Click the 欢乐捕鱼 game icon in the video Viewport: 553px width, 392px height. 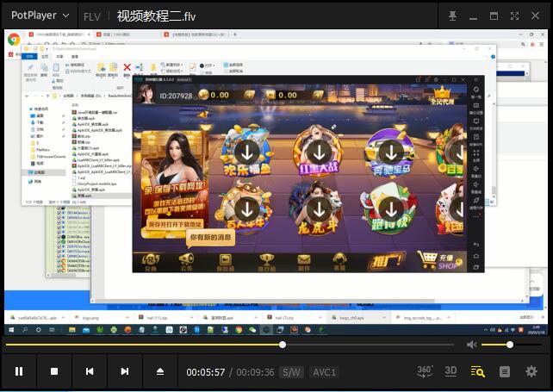(247, 151)
